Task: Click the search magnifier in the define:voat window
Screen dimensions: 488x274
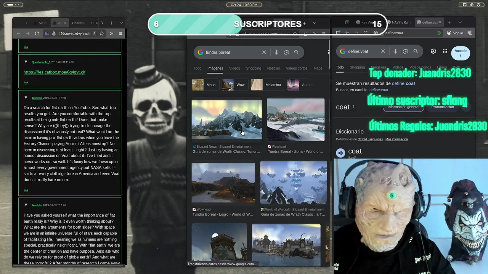Action: point(416,51)
